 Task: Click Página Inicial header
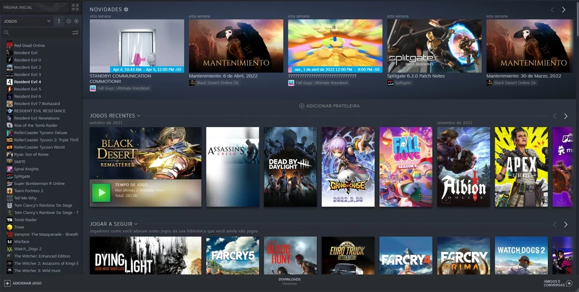click(18, 7)
